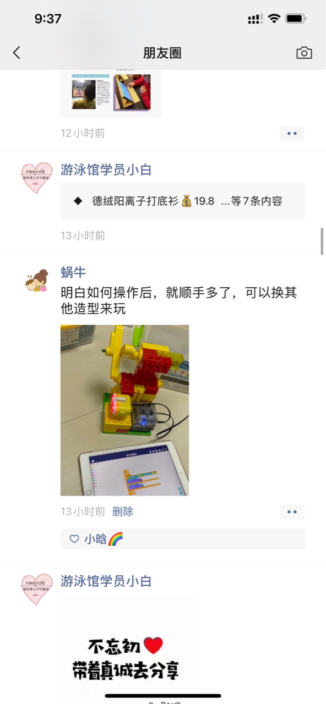This screenshot has width=326, height=704.
Task: Open 蜗牛 username link
Action: pyautogui.click(x=73, y=272)
